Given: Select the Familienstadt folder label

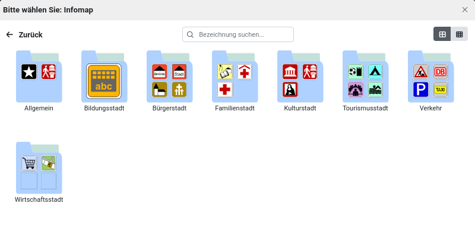Looking at the screenshot, I should (235, 108).
